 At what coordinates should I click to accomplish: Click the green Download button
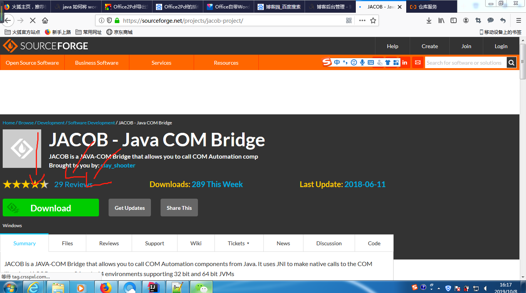[51, 208]
